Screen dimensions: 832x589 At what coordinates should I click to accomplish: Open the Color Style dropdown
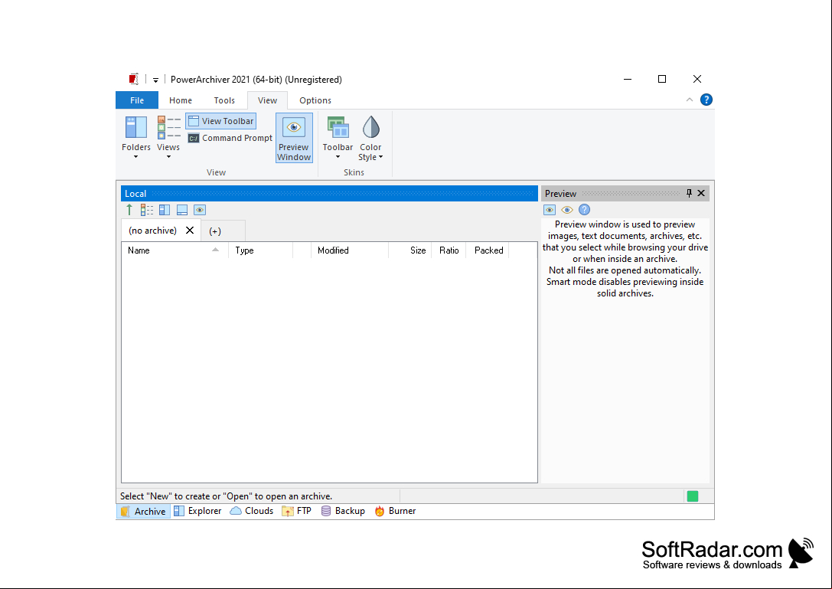[370, 138]
